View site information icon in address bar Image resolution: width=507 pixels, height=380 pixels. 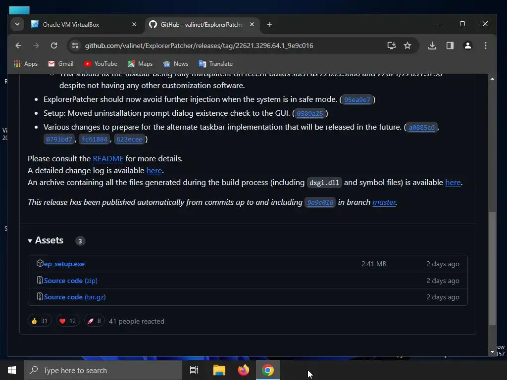tap(75, 46)
